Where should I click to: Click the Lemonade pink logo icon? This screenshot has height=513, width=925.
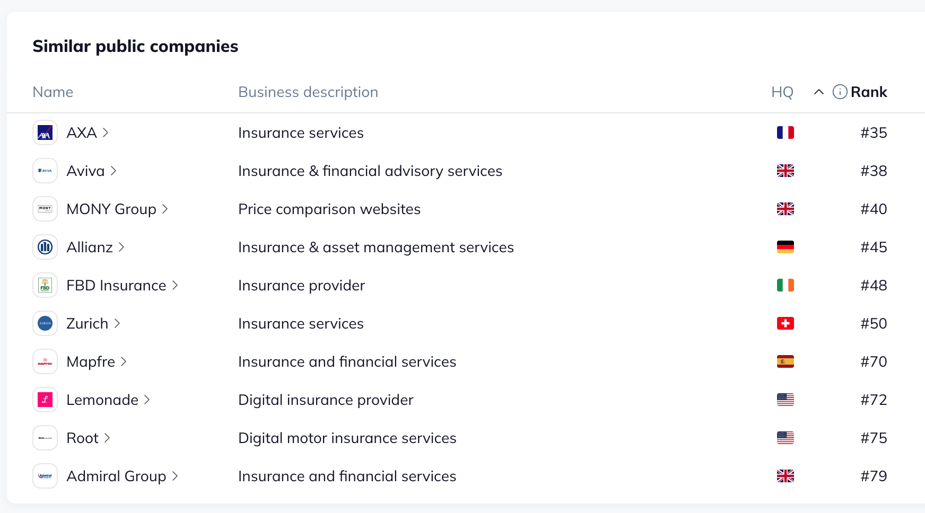45,400
